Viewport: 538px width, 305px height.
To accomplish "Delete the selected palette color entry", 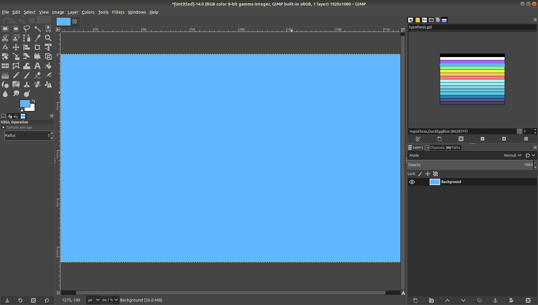I will click(x=461, y=139).
